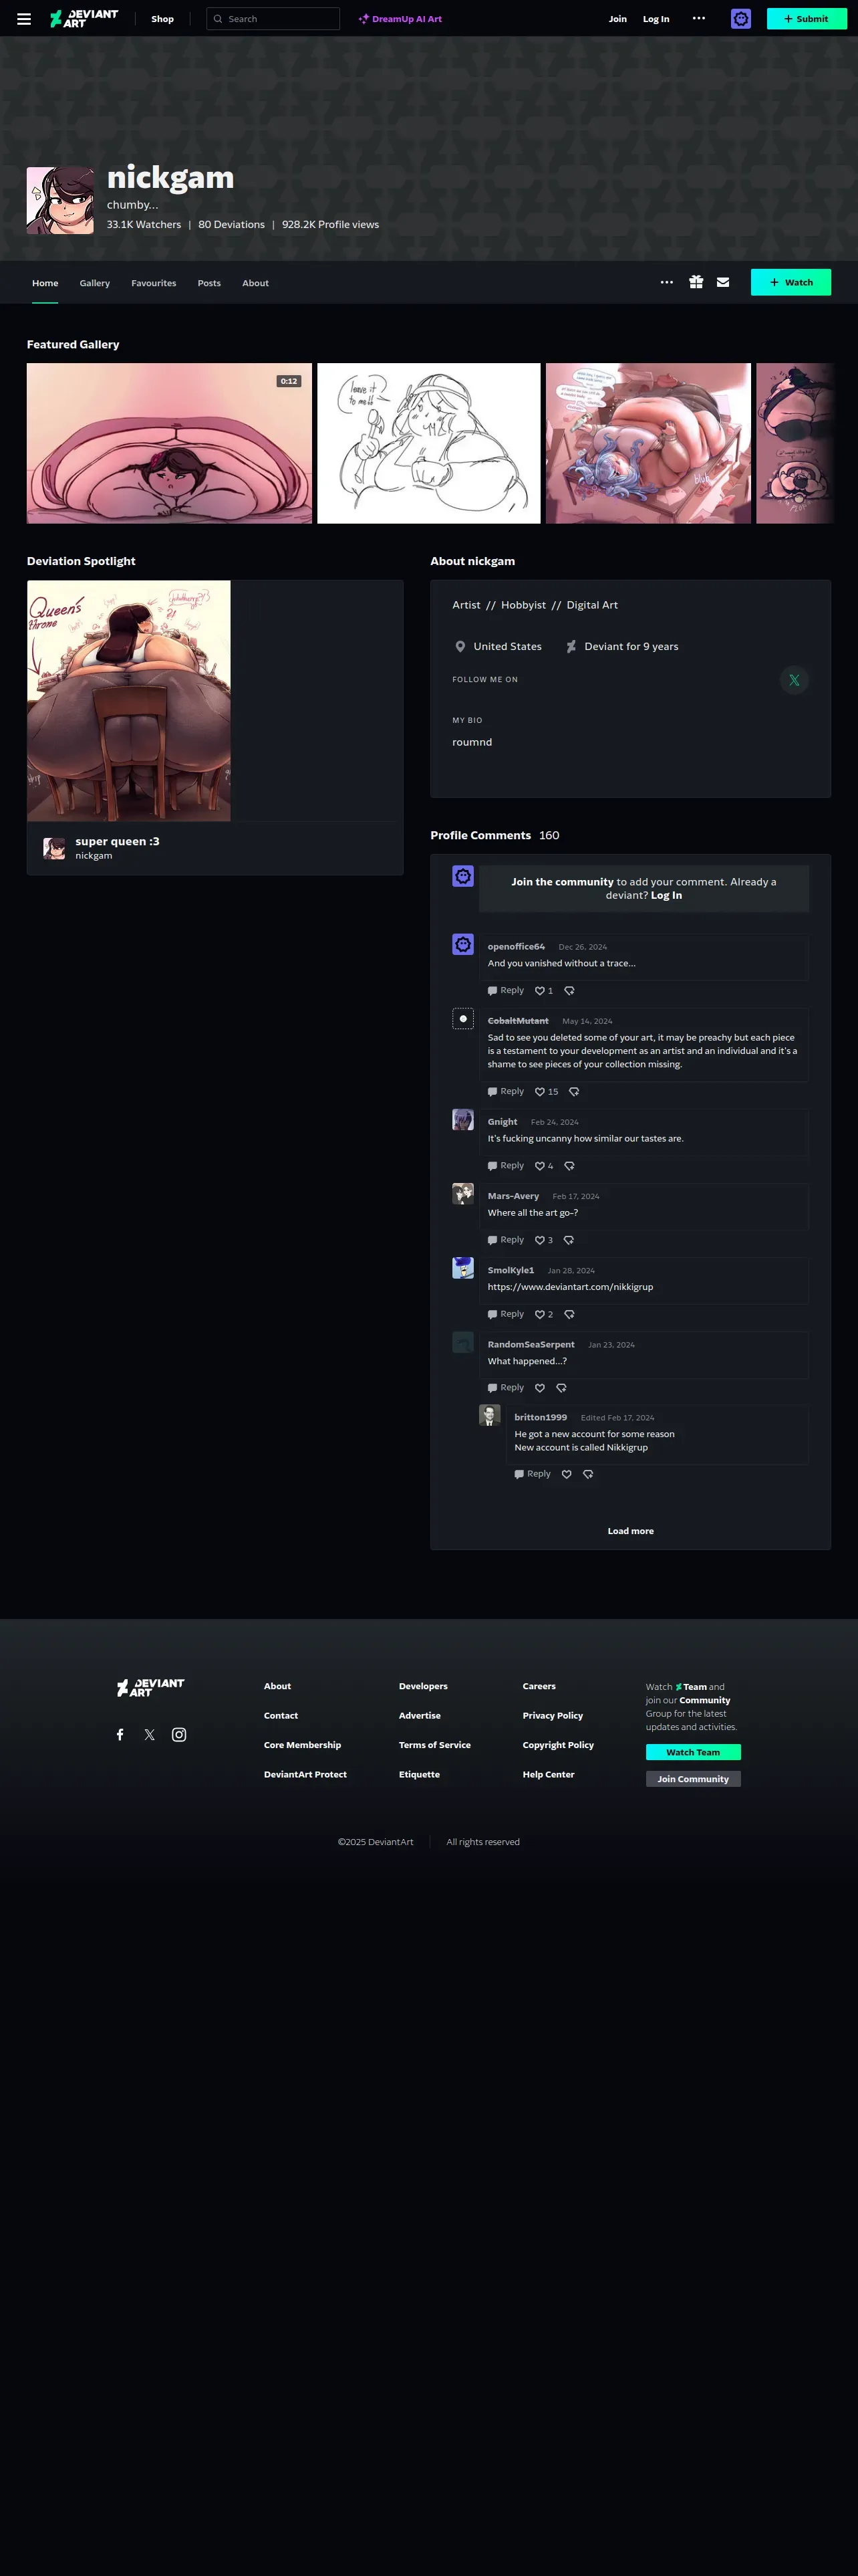Click the header Search field
Image resolution: width=858 pixels, height=2576 pixels.
273,19
